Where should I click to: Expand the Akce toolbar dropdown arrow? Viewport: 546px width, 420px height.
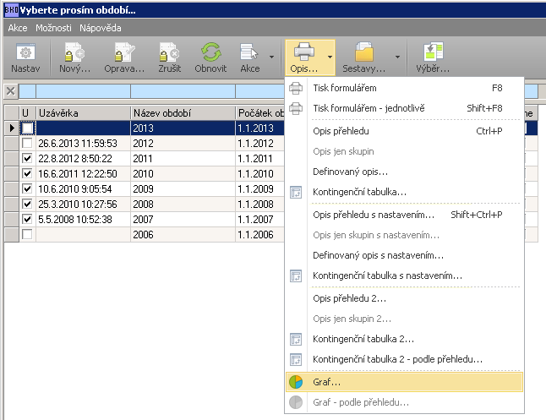271,57
